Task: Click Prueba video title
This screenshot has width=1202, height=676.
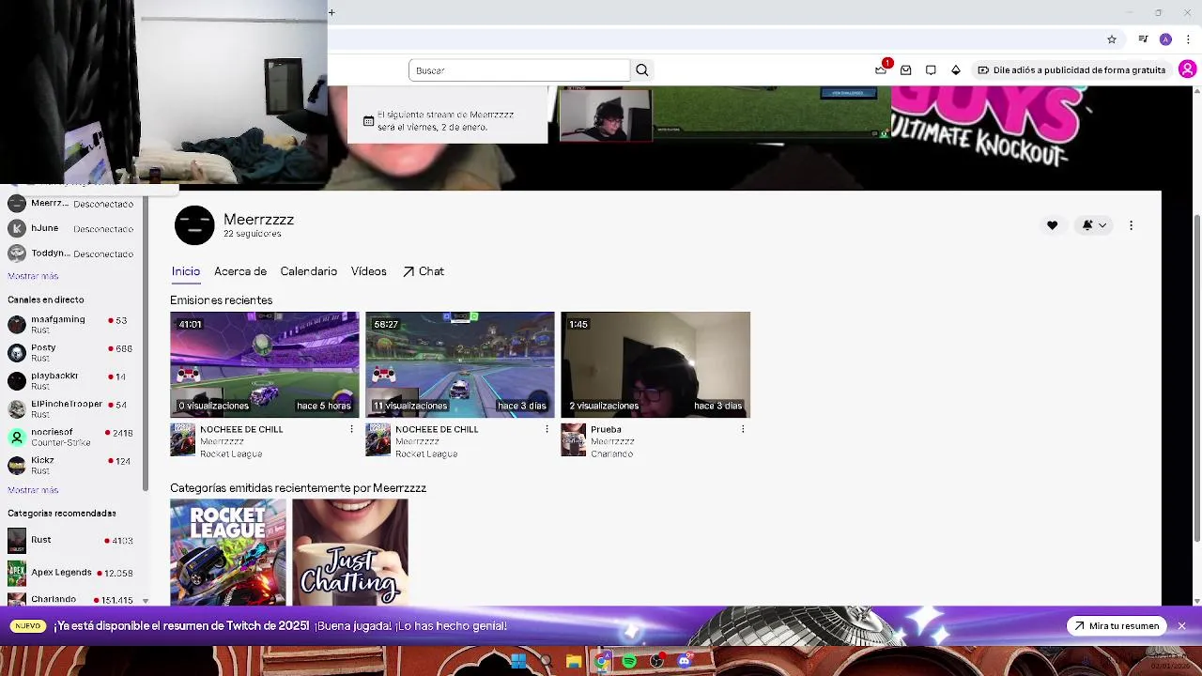Action: (x=606, y=429)
